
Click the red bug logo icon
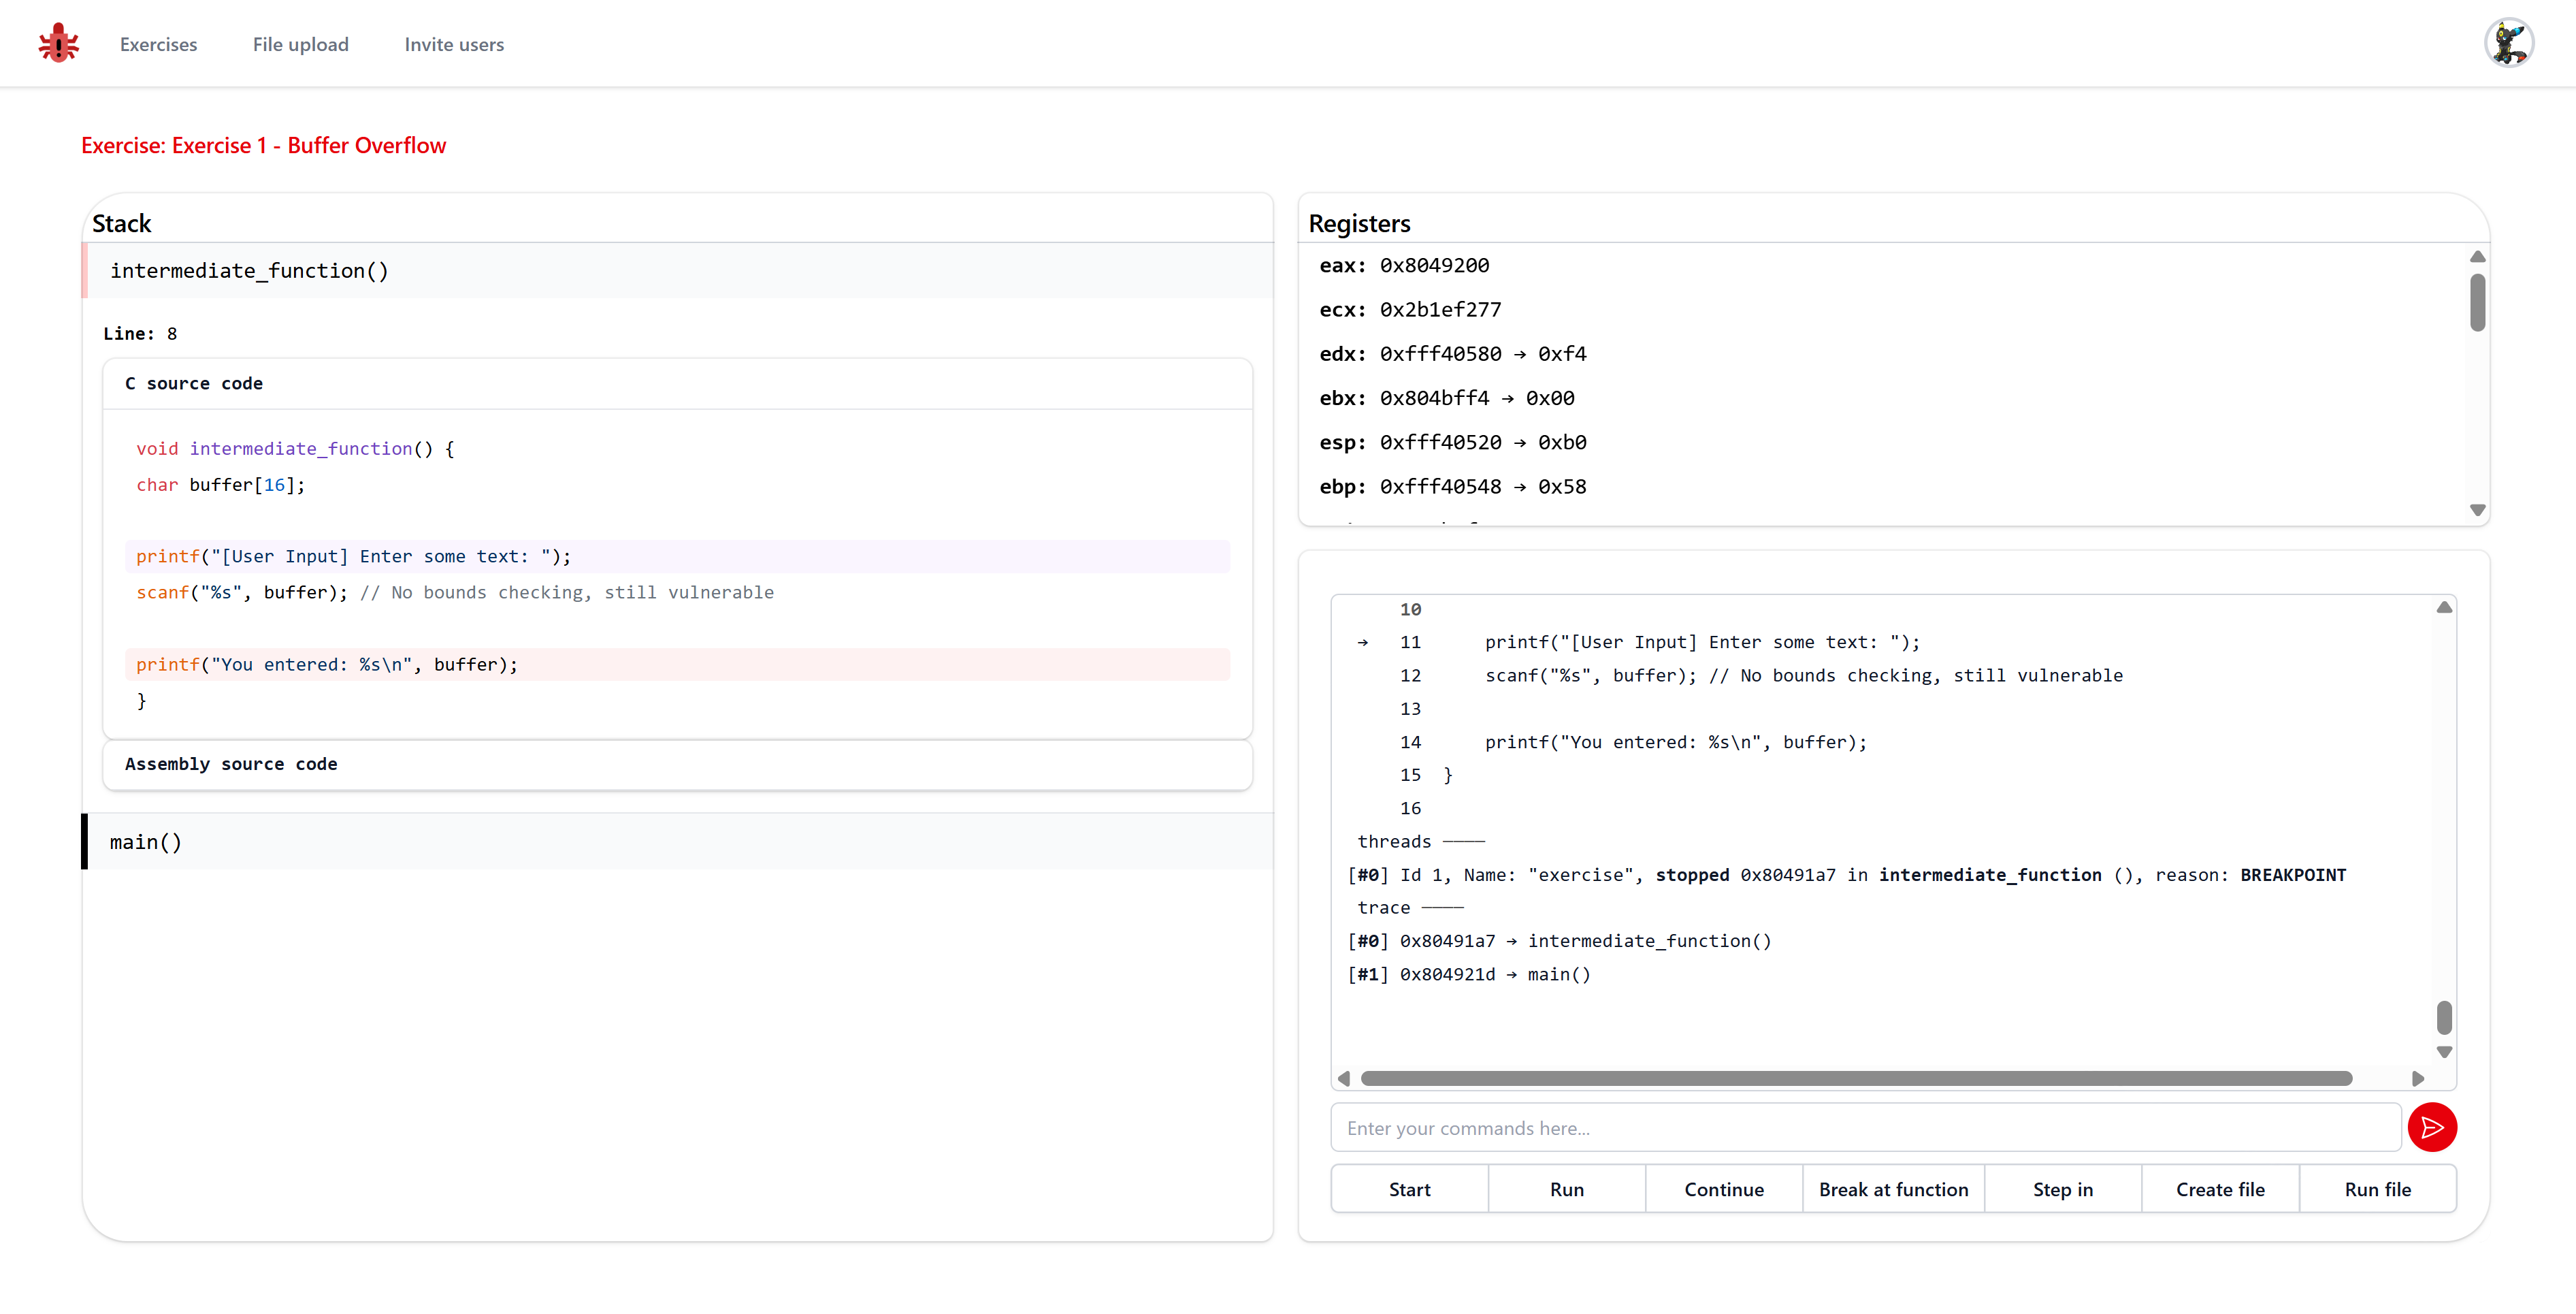(58, 43)
